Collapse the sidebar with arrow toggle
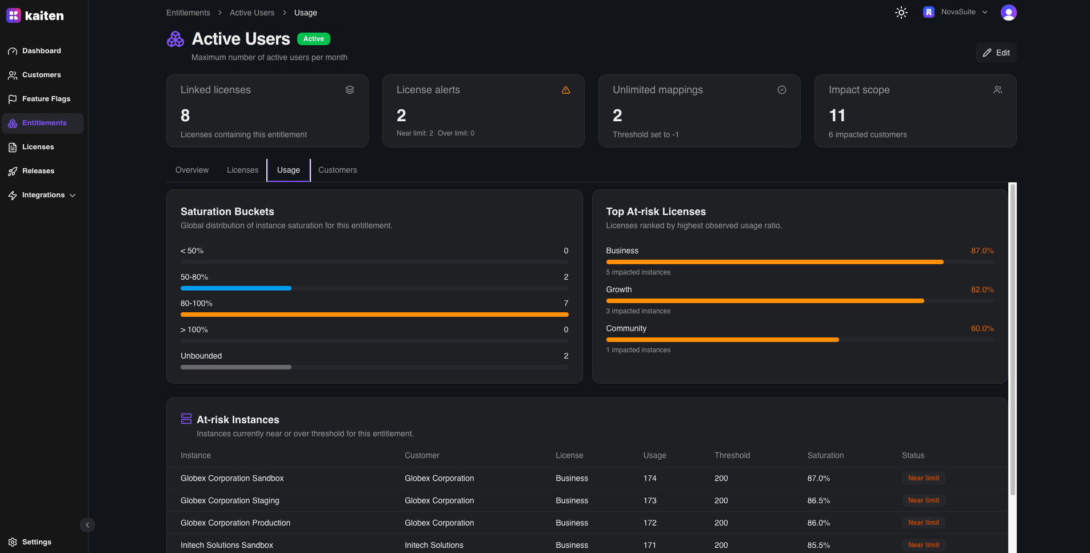The height and width of the screenshot is (553, 1090). click(x=87, y=525)
